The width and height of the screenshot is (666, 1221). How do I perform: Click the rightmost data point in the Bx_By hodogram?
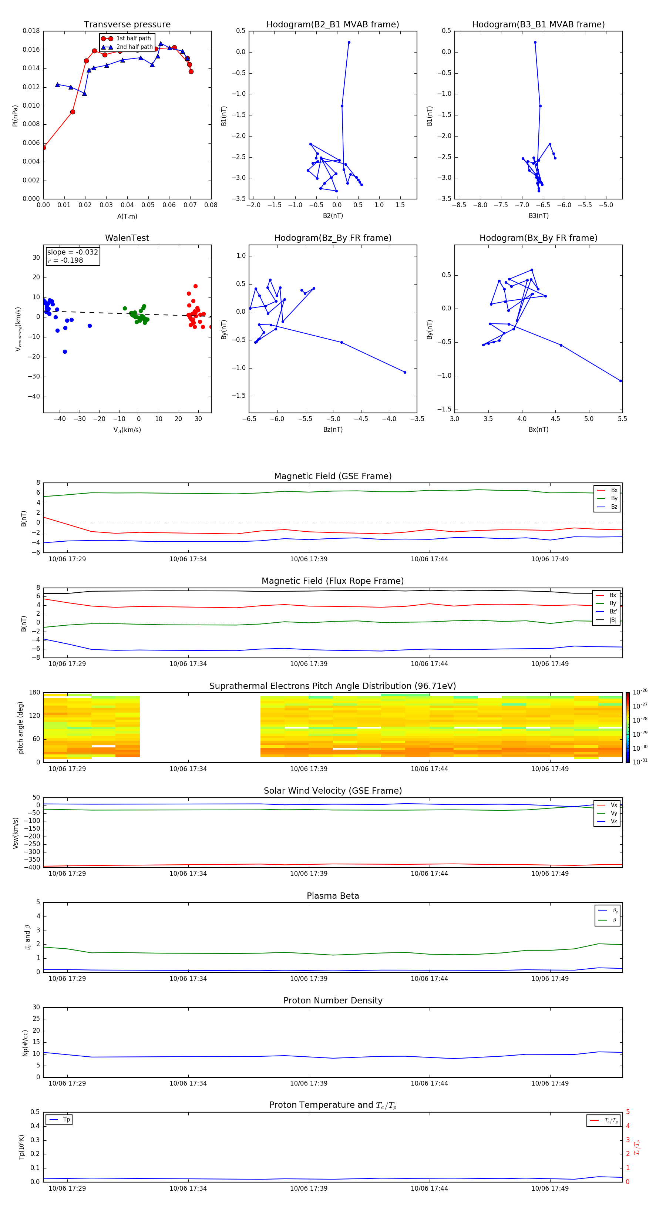pyautogui.click(x=620, y=381)
